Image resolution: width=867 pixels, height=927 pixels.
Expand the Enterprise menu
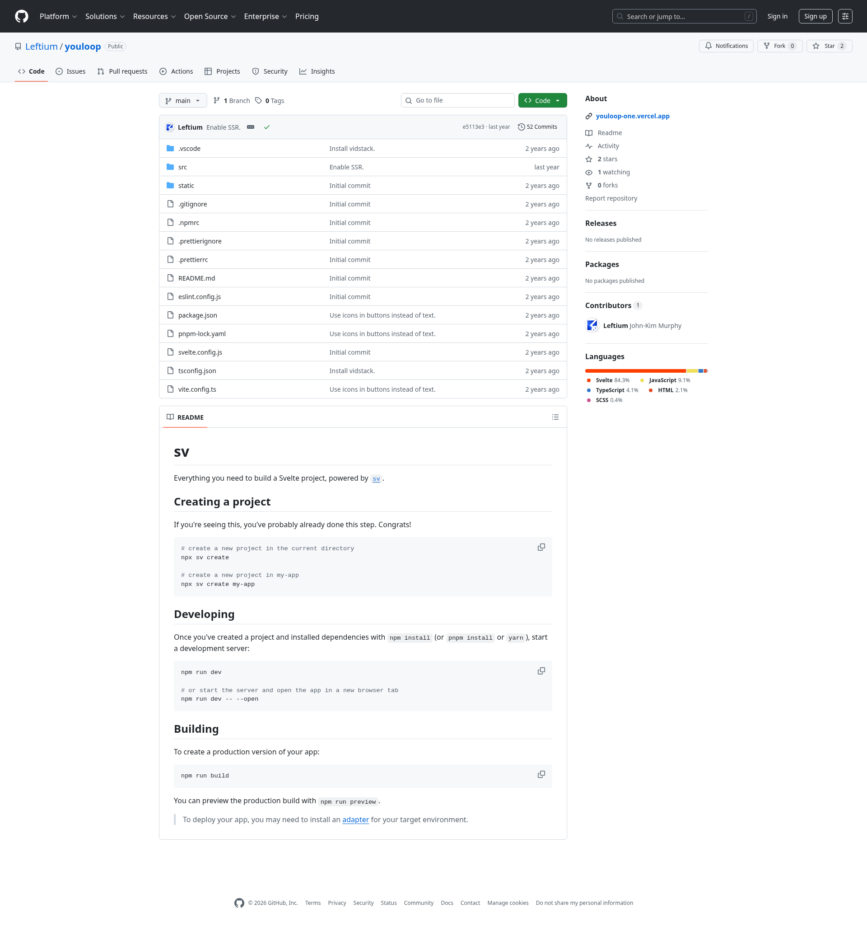(265, 16)
